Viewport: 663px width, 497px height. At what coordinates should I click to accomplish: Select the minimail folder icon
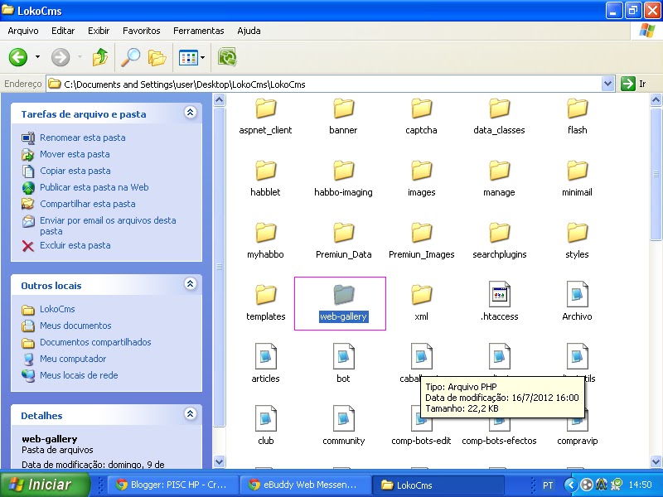pos(577,171)
